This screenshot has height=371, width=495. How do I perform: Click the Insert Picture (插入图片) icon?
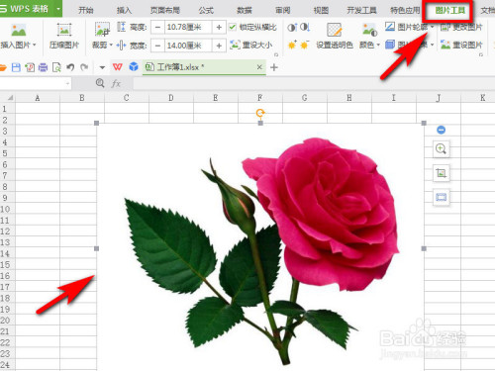[19, 30]
